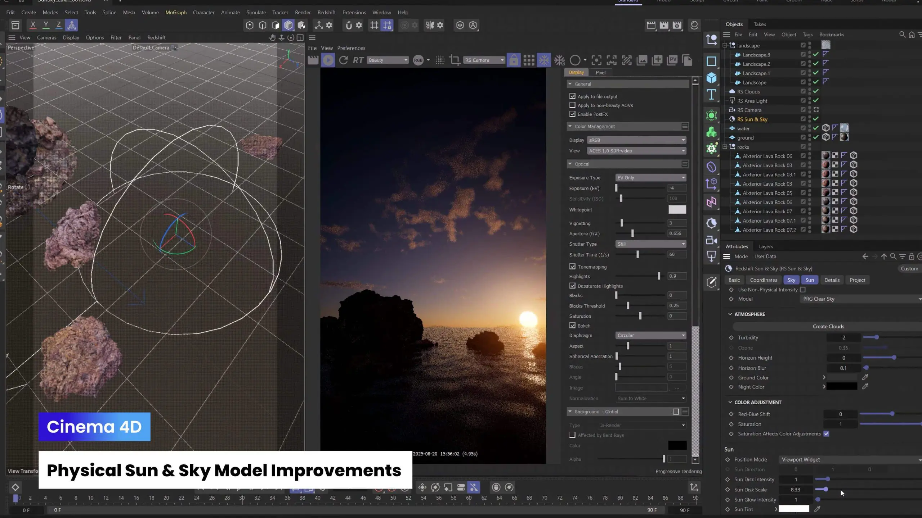Viewport: 922px width, 518px height.
Task: Open the ACES 1.0 SDR-video View dropdown
Action: pyautogui.click(x=636, y=151)
